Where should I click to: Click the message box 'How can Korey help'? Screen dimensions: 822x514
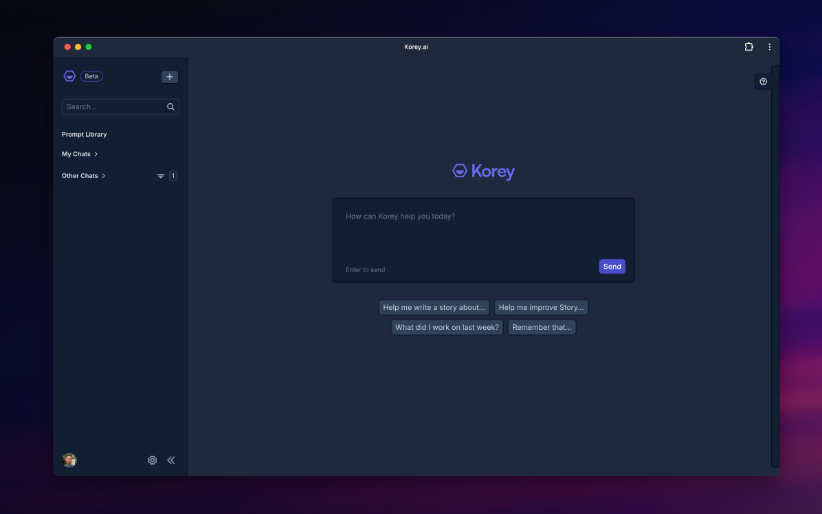point(483,241)
